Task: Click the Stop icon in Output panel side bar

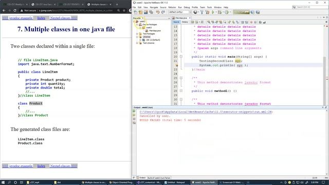Action: coord(134,119)
